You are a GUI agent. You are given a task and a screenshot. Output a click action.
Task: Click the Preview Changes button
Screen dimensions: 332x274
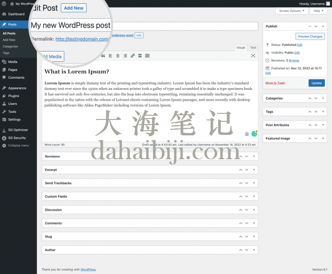point(310,37)
